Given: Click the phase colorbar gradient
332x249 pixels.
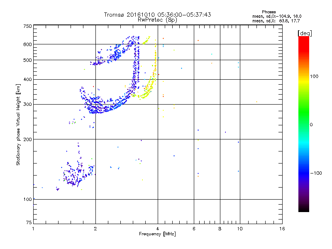Looking at the screenshot, I should click(x=304, y=124).
